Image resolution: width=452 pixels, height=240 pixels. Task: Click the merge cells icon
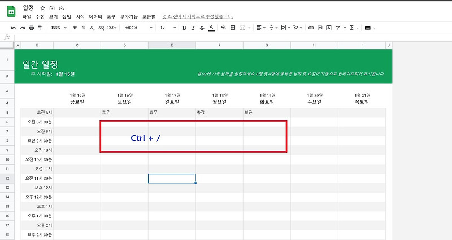242,28
